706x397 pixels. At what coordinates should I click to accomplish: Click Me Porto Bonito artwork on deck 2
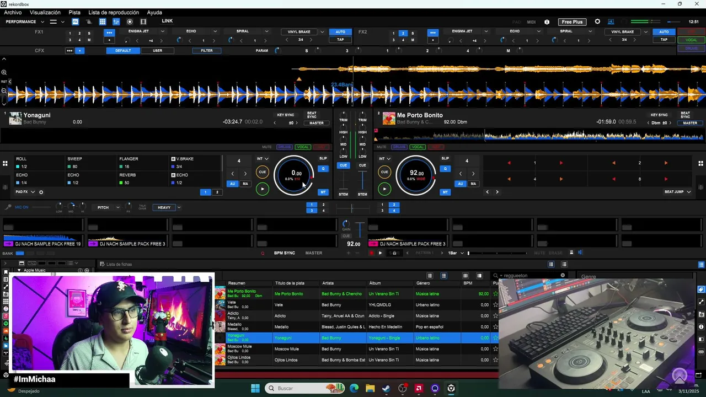(x=389, y=118)
